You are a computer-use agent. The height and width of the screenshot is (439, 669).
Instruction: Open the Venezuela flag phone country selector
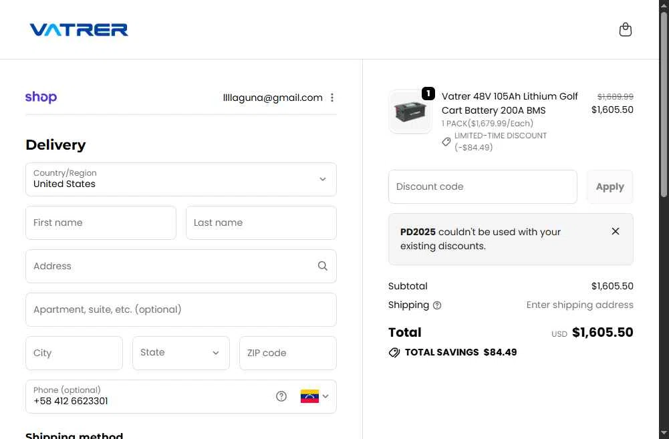click(314, 396)
